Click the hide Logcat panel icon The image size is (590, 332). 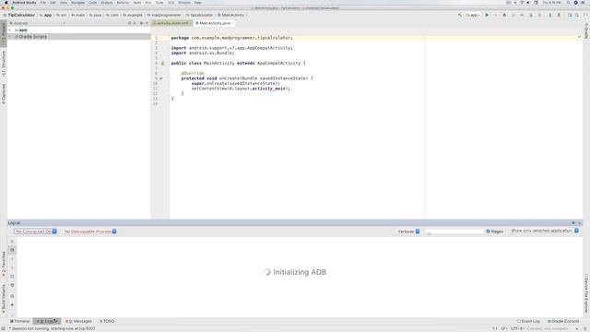tap(580, 223)
